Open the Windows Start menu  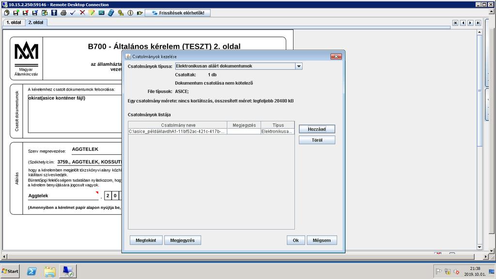[10, 271]
